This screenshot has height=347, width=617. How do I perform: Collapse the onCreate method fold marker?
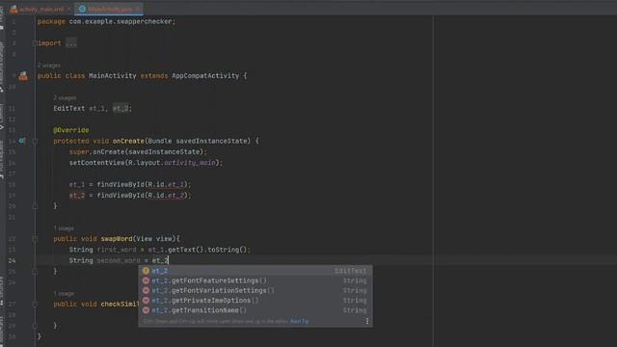point(35,141)
